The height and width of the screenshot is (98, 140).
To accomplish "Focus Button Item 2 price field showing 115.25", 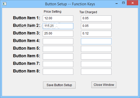I will pyautogui.click(x=58, y=26).
